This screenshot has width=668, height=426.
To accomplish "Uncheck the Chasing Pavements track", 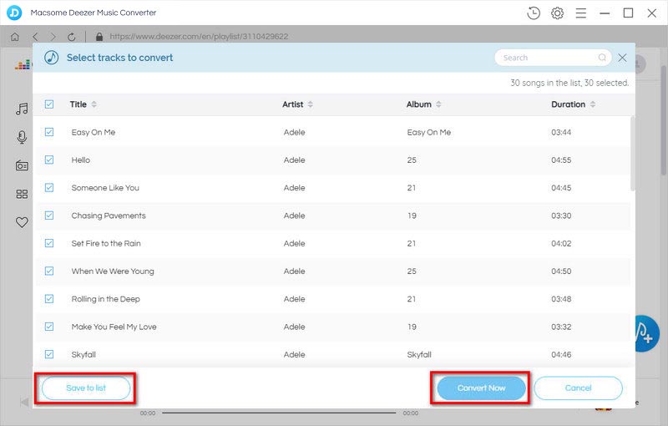I will (x=49, y=216).
